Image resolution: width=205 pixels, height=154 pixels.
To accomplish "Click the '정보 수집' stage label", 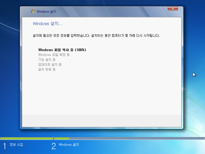I will click(16, 145).
